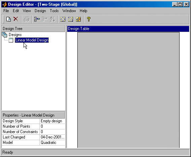Click the Empty design property value

(x=51, y=121)
